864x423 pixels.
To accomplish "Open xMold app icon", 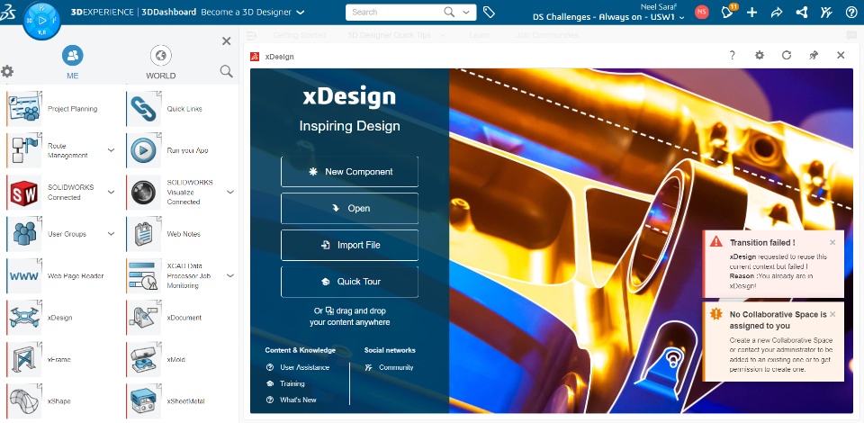I will [144, 360].
